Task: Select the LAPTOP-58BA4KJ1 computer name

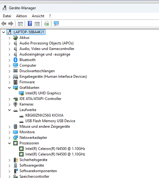Action: [x=29, y=32]
